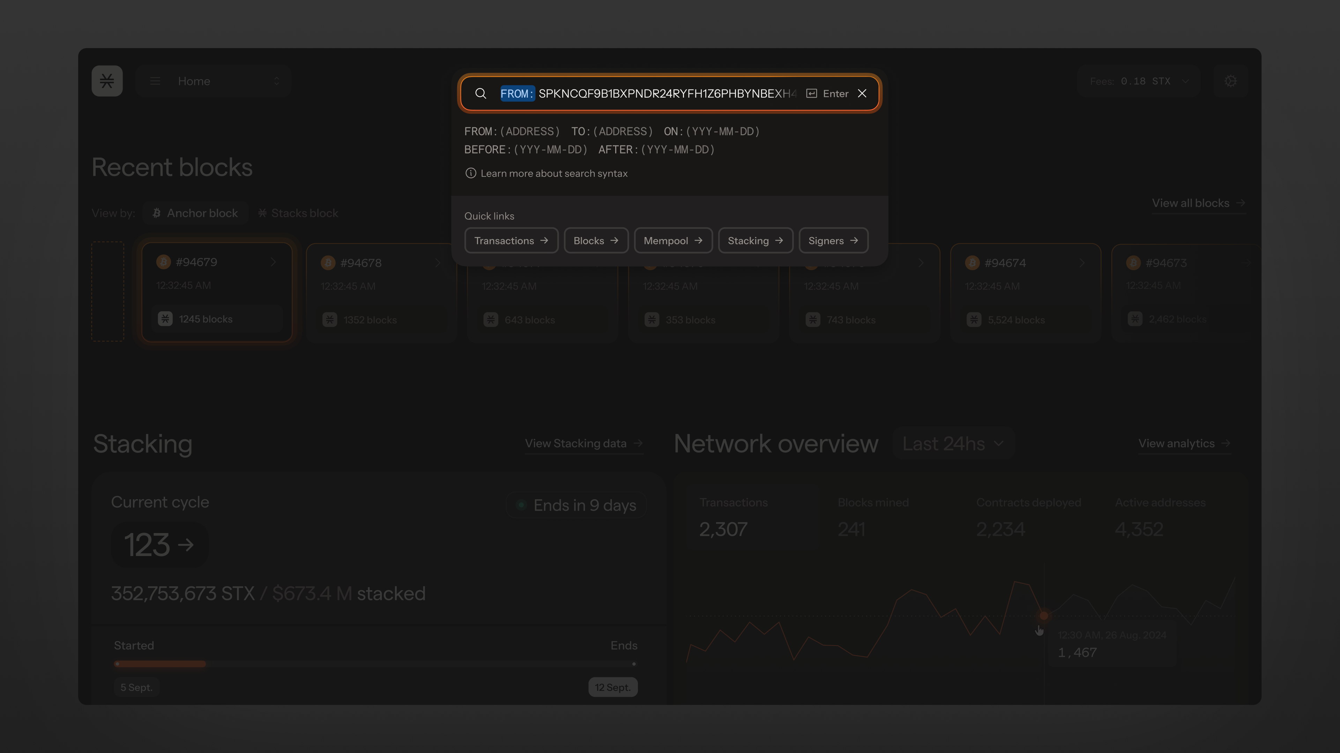Click the Stacks icon beside 743 blocks
Viewport: 1340px width, 753px height.
click(813, 320)
